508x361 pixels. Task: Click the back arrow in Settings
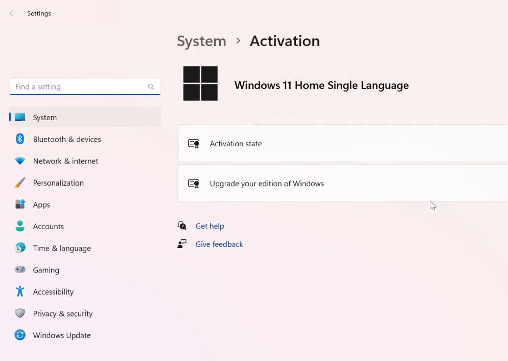[12, 13]
